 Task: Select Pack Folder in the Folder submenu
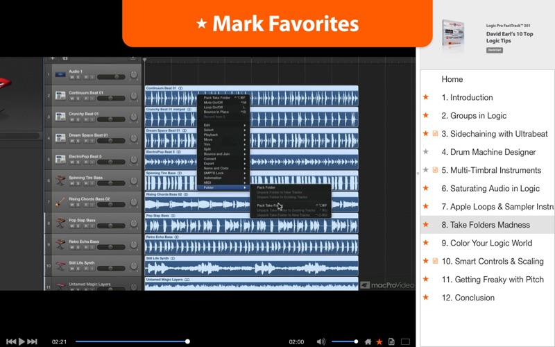tap(291, 187)
